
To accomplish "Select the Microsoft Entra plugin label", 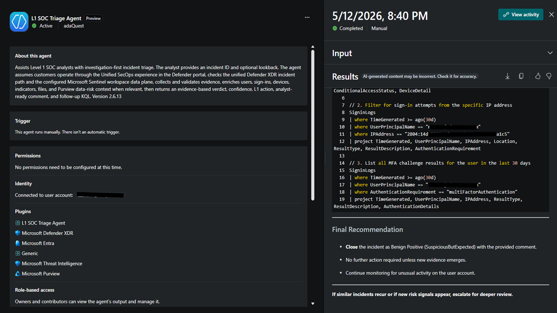I will click(38, 243).
